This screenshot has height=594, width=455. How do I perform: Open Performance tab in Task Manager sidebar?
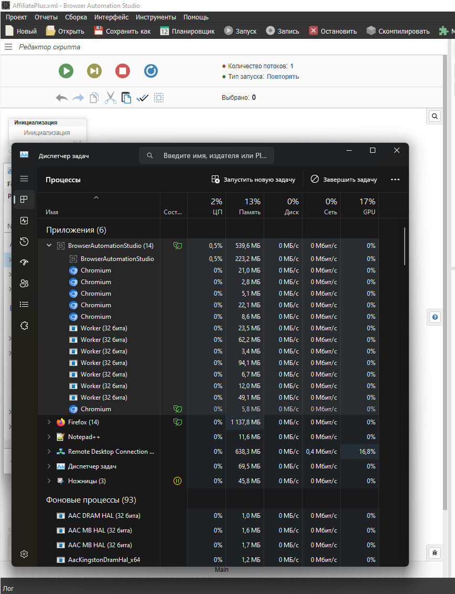(x=24, y=221)
